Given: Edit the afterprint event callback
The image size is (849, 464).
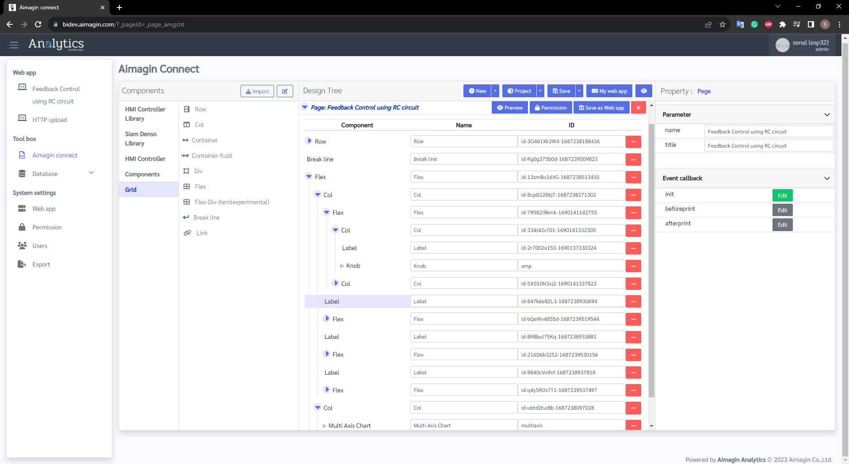Looking at the screenshot, I should click(782, 224).
